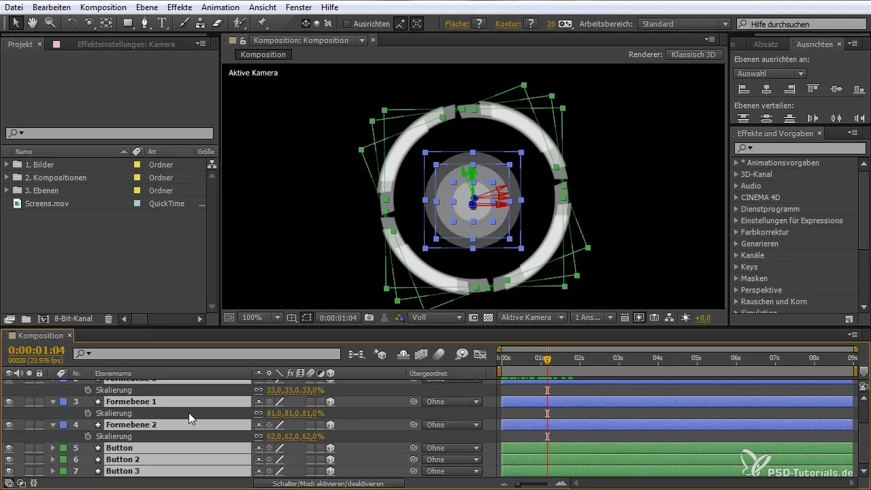Open the Auswahl alignment dropdown
Screen dimensions: 871x490
click(771, 73)
